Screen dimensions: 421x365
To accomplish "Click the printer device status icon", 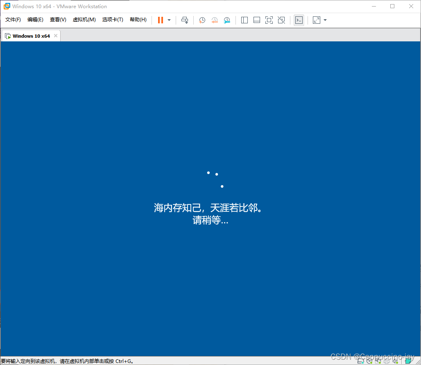I will point(386,361).
